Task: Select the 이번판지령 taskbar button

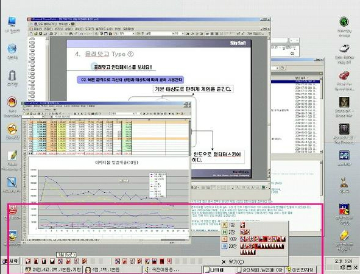Action: click(301, 270)
